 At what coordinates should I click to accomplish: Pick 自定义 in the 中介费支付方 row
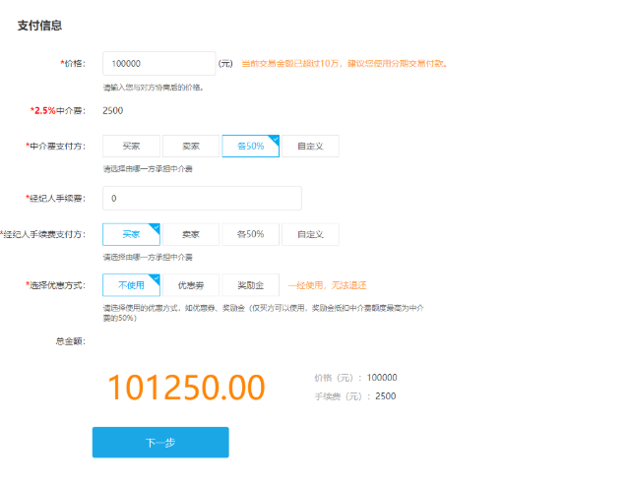310,147
